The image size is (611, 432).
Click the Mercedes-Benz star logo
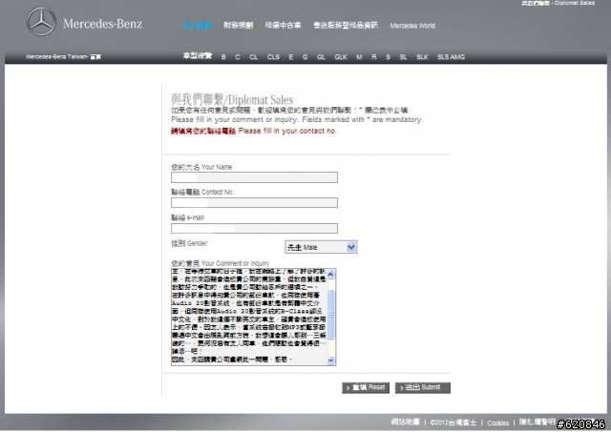click(41, 22)
